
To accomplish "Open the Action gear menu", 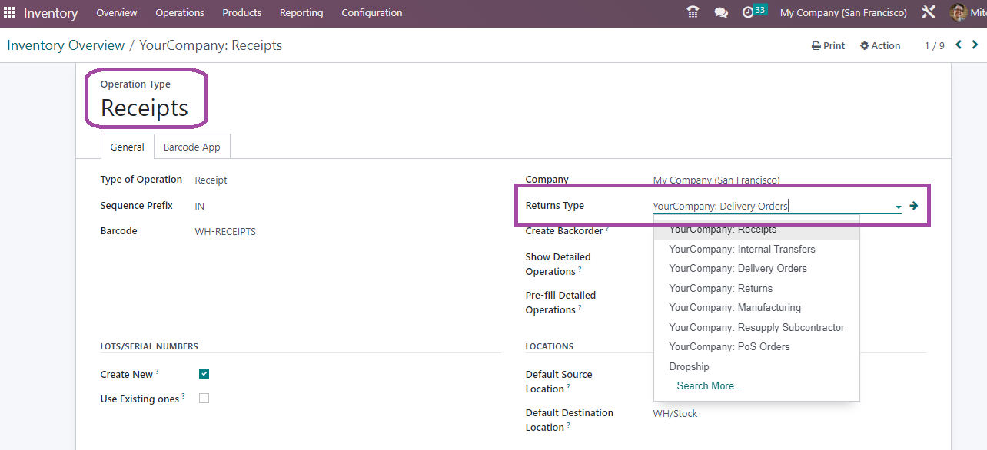I will 880,46.
